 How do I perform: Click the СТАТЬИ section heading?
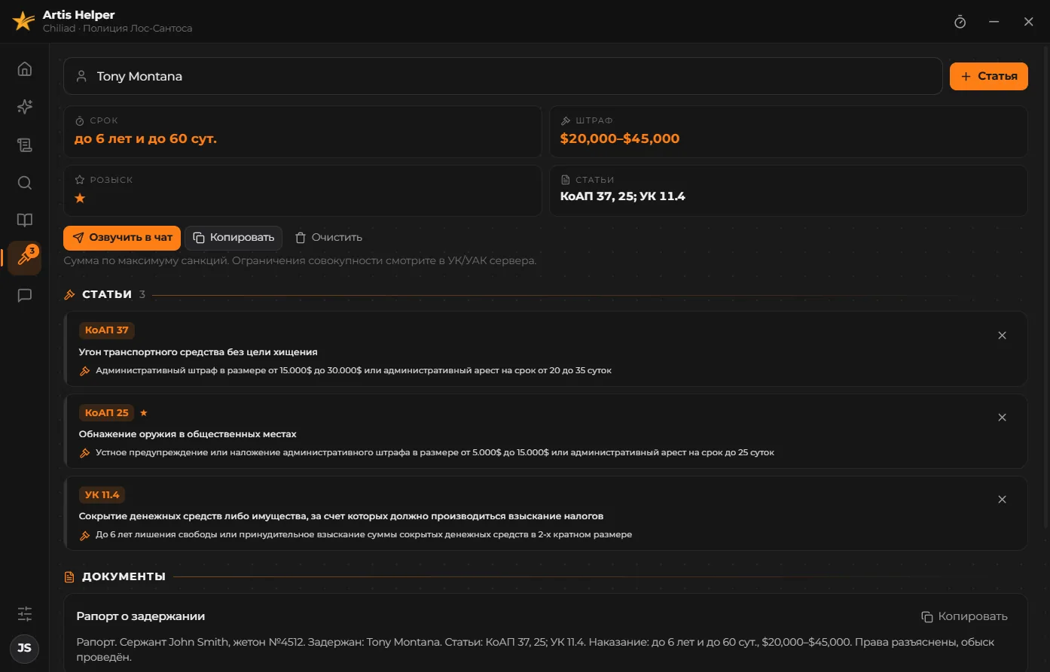point(107,294)
